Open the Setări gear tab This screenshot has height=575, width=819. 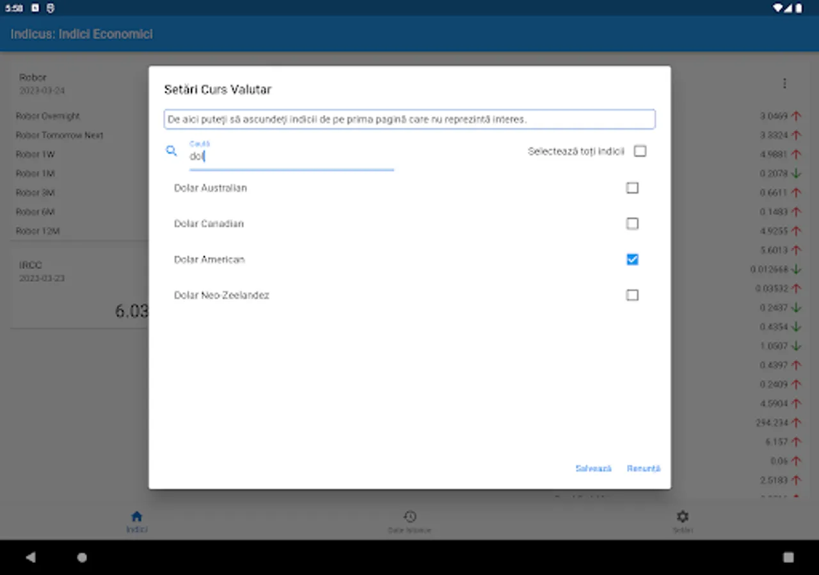(x=683, y=521)
